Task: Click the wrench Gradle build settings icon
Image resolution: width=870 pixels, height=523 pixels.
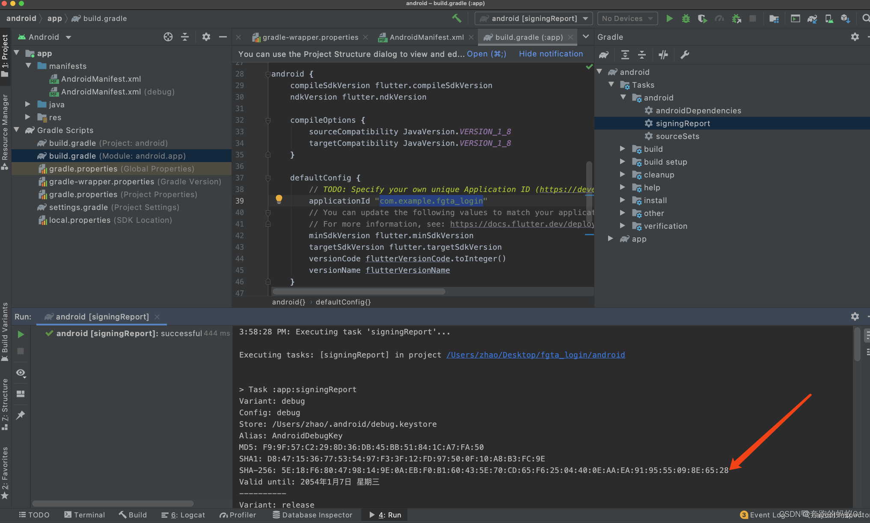Action: [x=685, y=55]
